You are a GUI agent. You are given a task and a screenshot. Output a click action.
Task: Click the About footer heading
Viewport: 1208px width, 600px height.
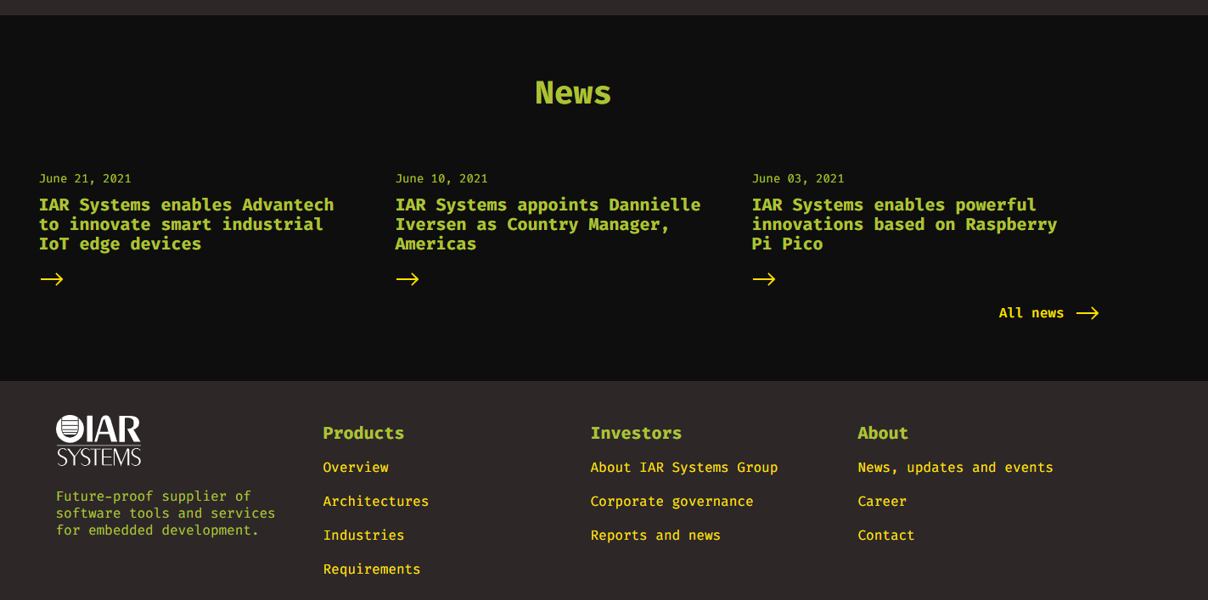pos(883,433)
